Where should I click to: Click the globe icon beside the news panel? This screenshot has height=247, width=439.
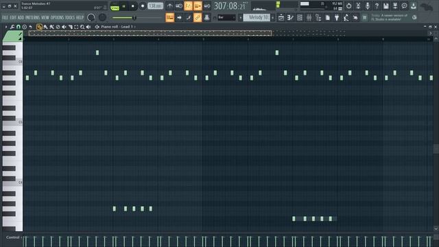(x=414, y=18)
